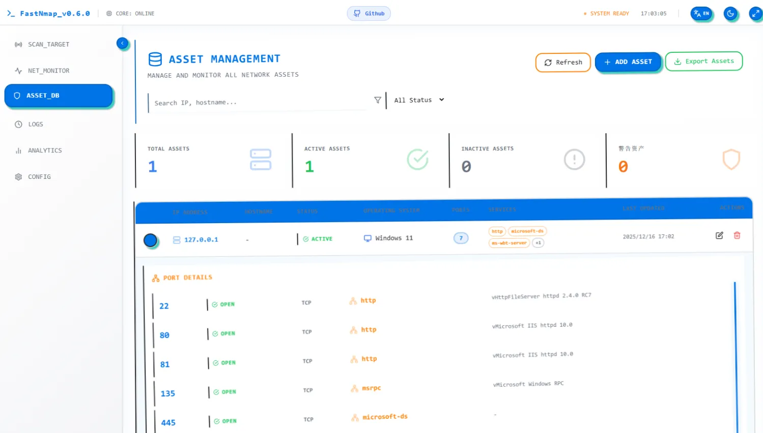Open the LOGS page
The height and width of the screenshot is (433, 763).
coord(35,124)
